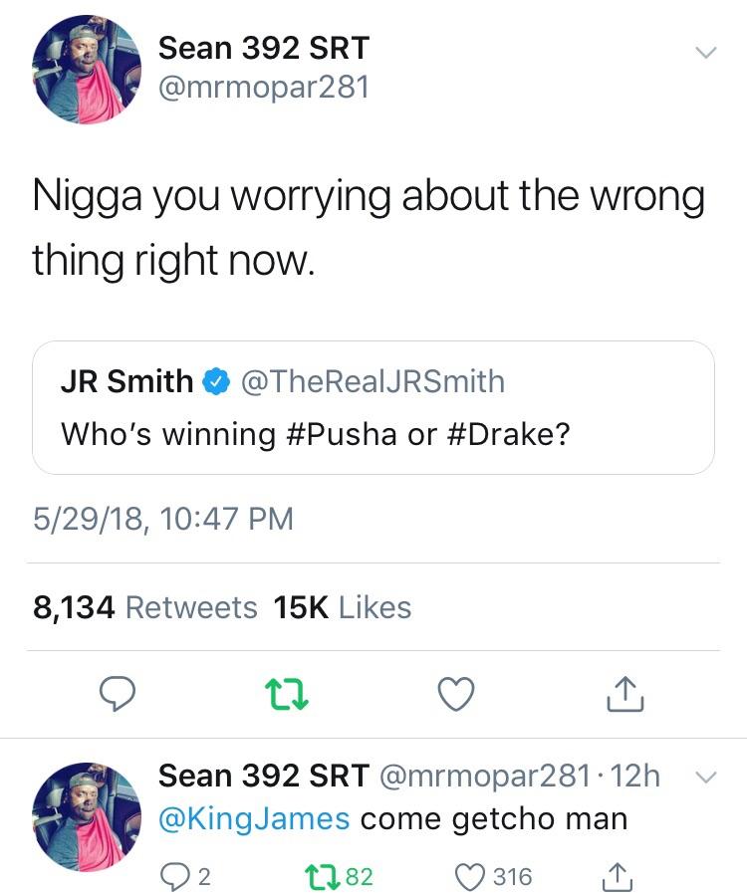View the 8,134 Retweets list

[145, 607]
